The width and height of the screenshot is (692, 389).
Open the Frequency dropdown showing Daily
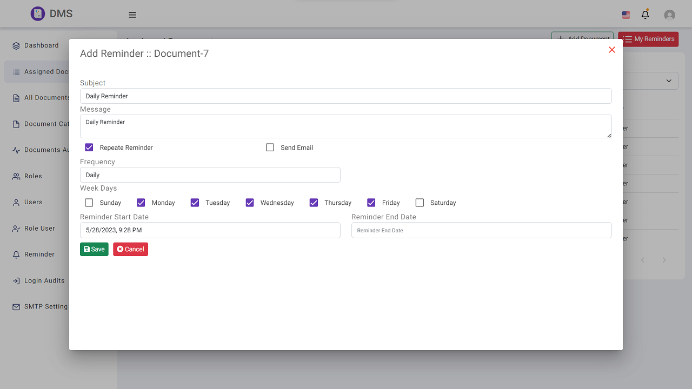coord(210,175)
